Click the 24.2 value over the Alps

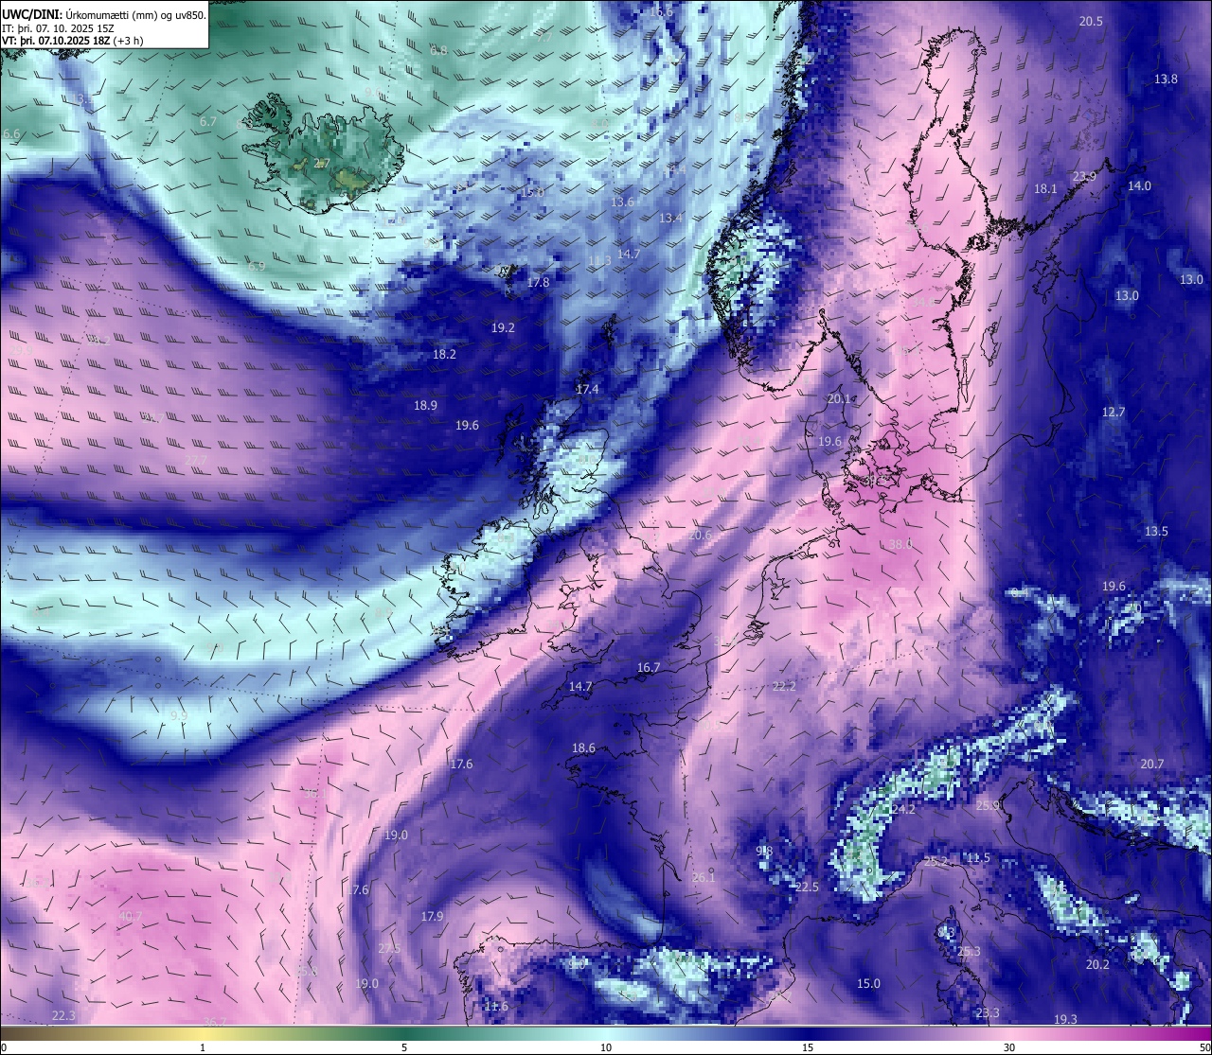click(903, 809)
